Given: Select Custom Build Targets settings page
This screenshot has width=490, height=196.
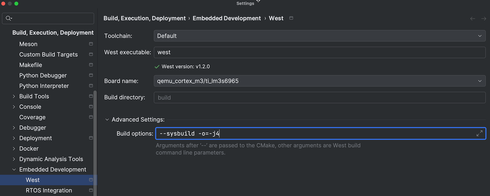Looking at the screenshot, I should [48, 55].
